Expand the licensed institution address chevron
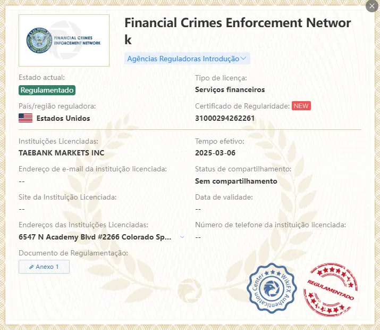Screen dimensions: 380x330 click(x=182, y=237)
